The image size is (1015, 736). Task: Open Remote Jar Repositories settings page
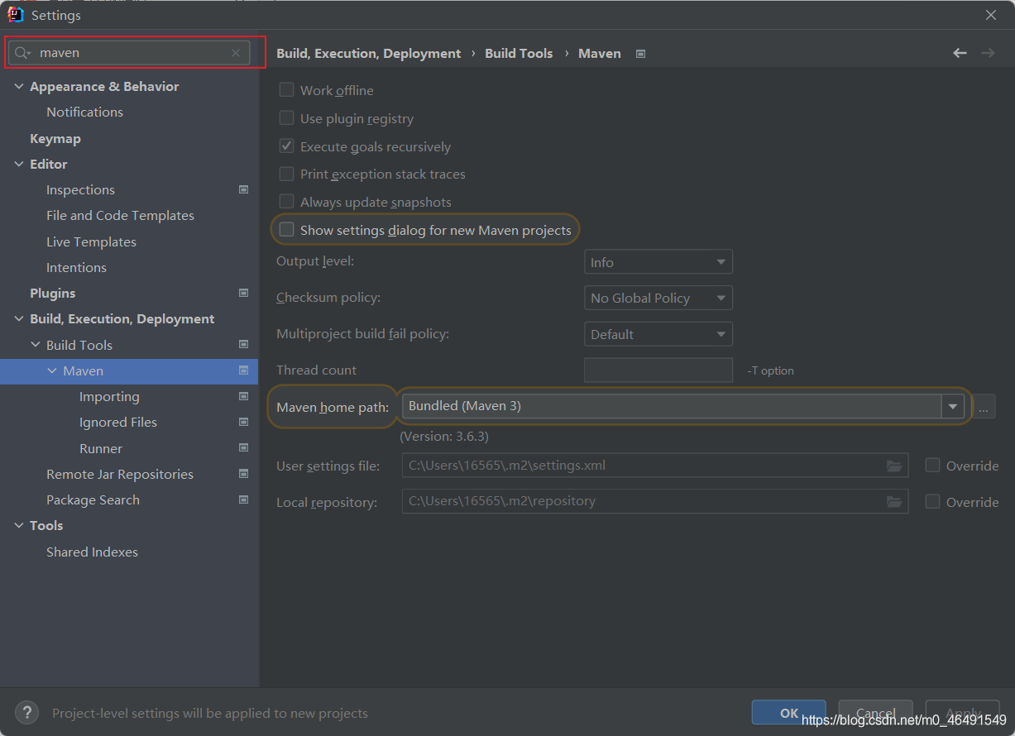tap(120, 474)
